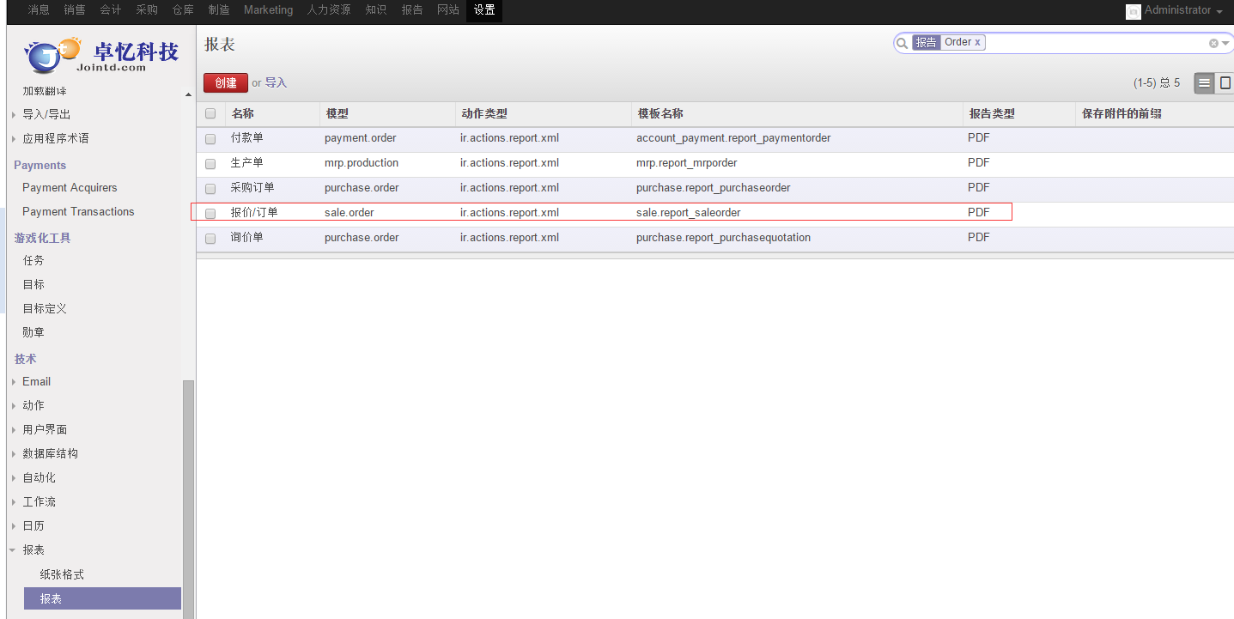
Task: Switch to list view icon
Action: point(1204,83)
